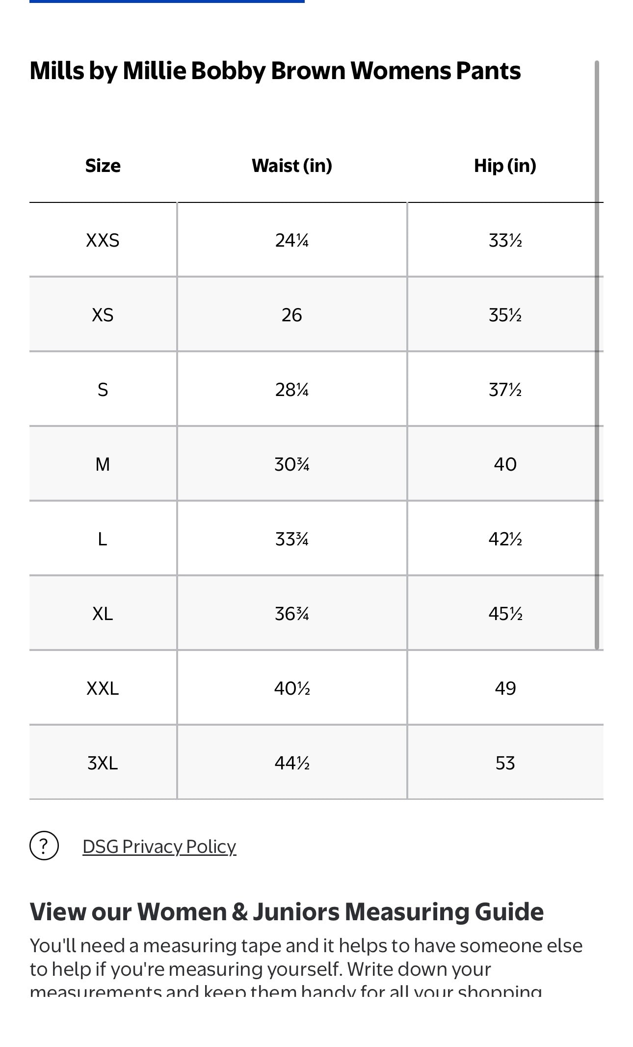Click the Waist (in) column header

(x=292, y=166)
